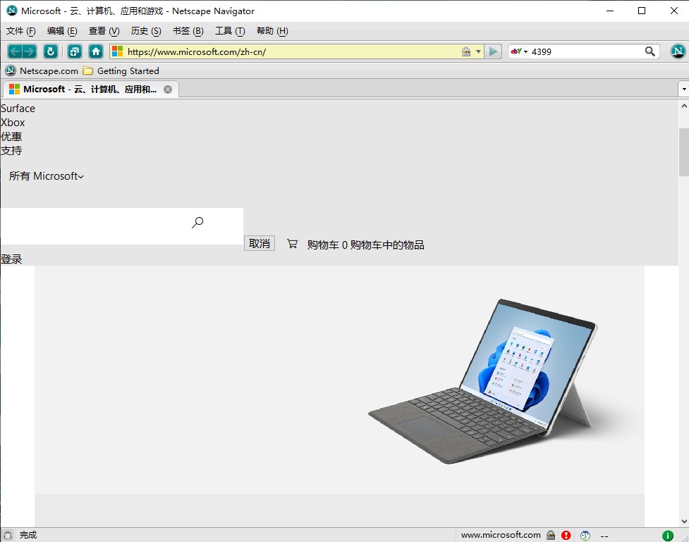Open the eBay search engine selector
Viewport: 689px width, 542px height.
(x=519, y=51)
